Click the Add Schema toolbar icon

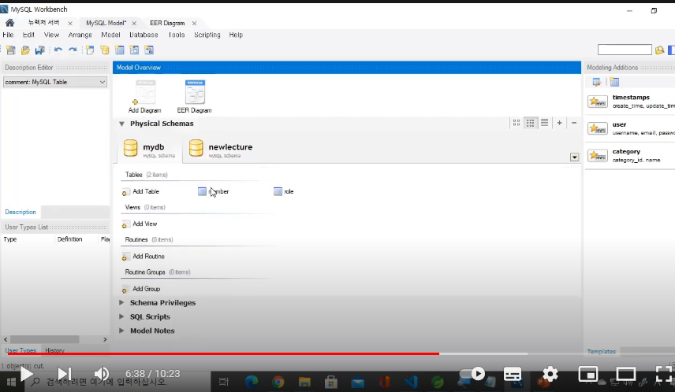click(105, 50)
